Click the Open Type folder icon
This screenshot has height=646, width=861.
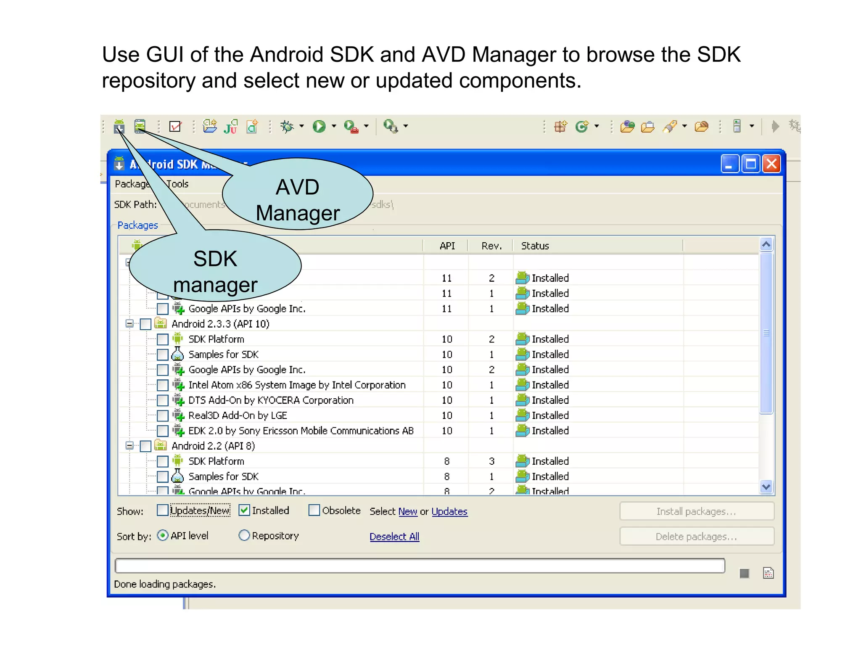click(627, 126)
